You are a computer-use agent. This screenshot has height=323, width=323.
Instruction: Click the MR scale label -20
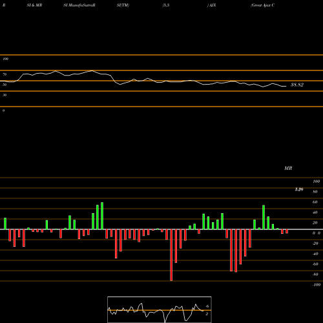click(315, 244)
